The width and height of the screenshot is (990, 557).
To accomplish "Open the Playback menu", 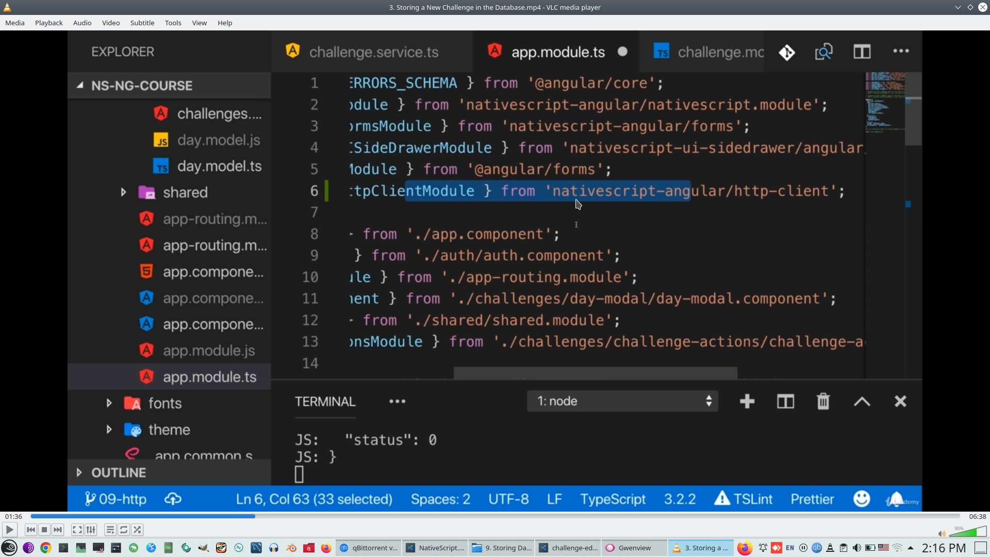I will click(48, 23).
